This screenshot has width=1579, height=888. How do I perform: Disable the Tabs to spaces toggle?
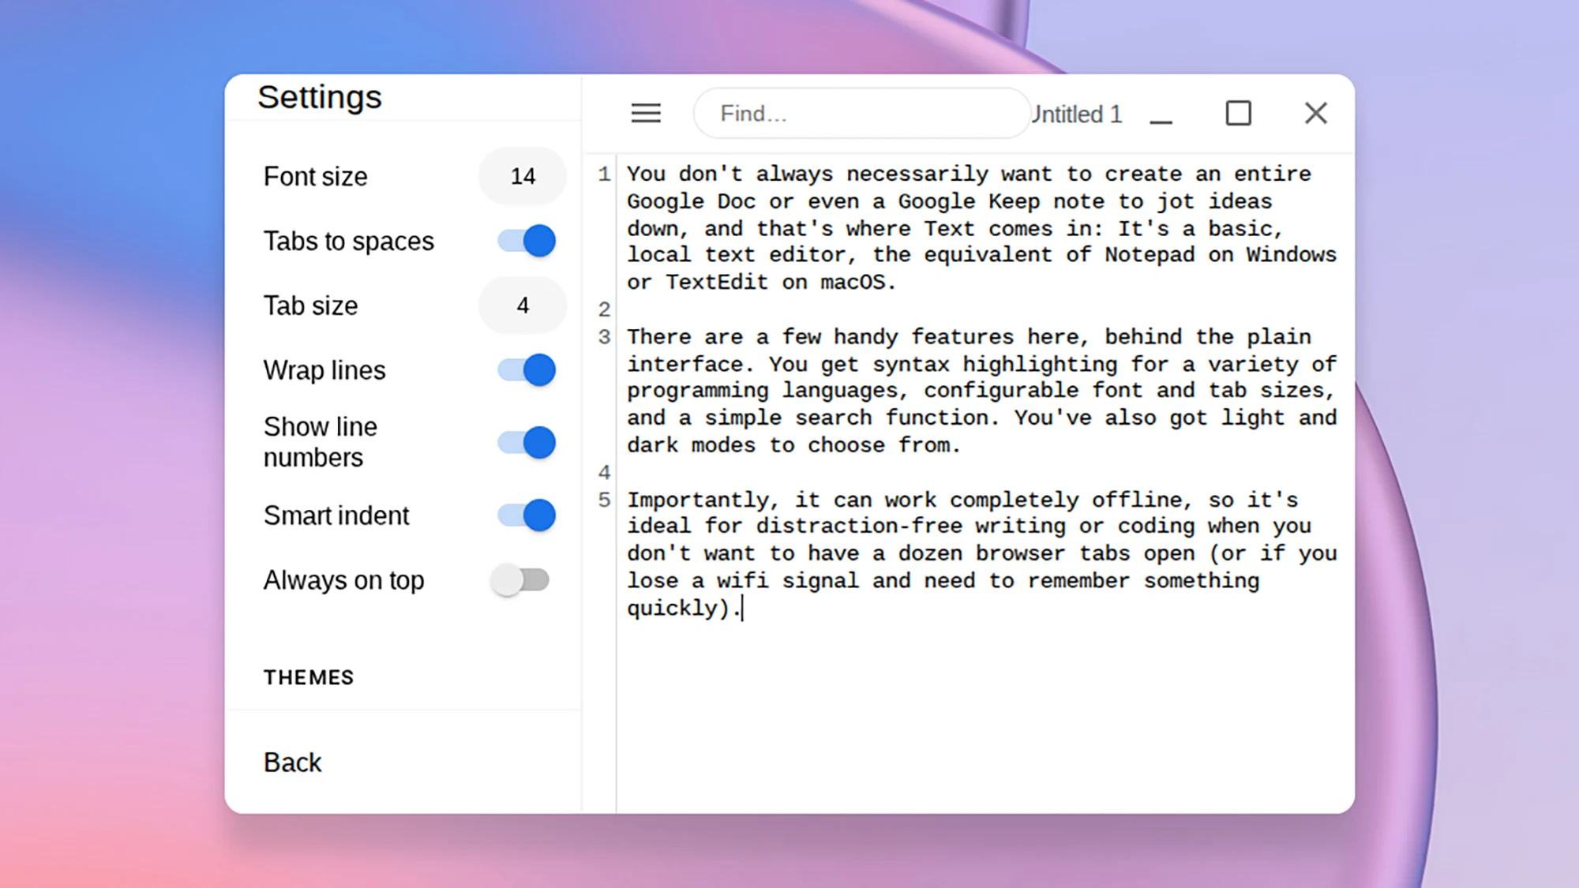(x=526, y=241)
